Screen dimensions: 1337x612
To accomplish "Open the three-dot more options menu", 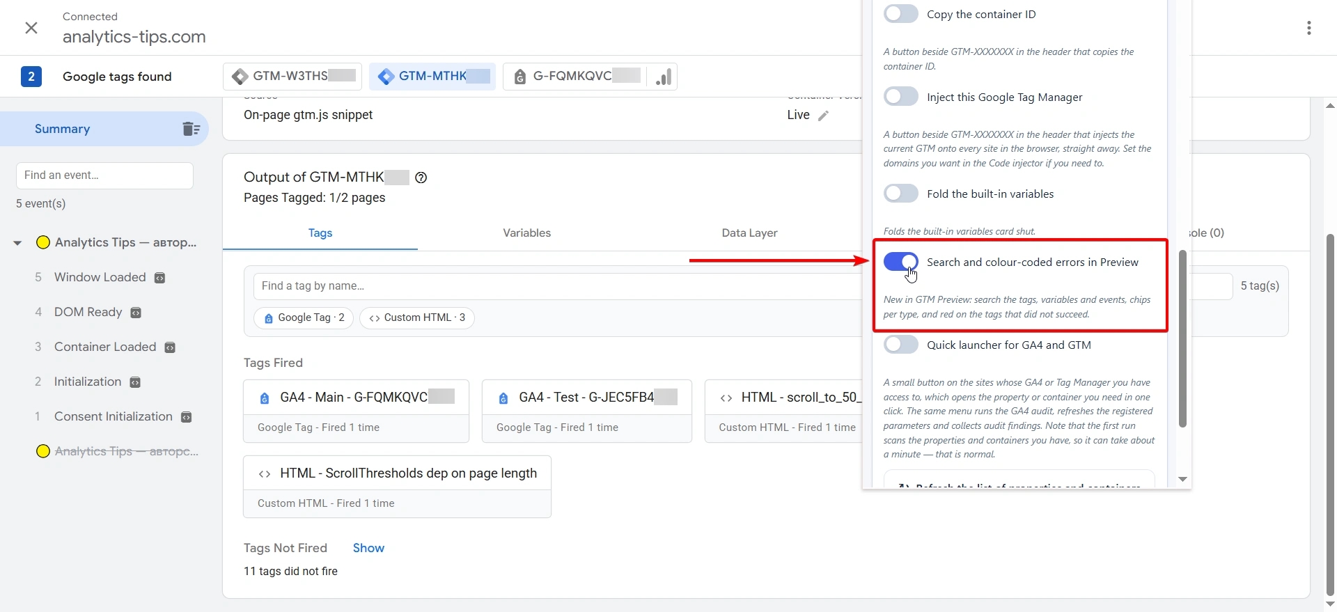I will click(x=1309, y=28).
